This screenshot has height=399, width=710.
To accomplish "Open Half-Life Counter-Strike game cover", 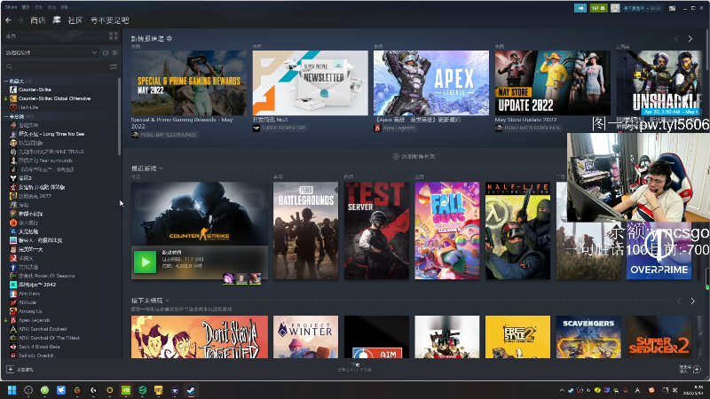I will [x=517, y=231].
